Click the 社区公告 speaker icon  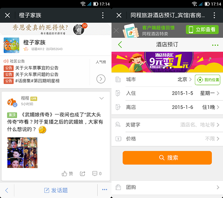(x=6, y=61)
